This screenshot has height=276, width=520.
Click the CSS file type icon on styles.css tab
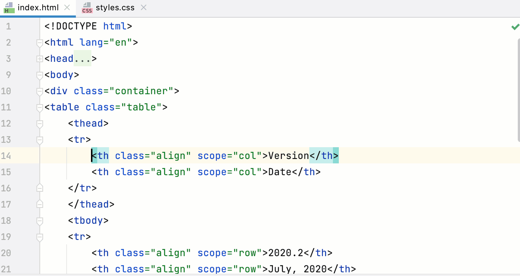(x=87, y=7)
